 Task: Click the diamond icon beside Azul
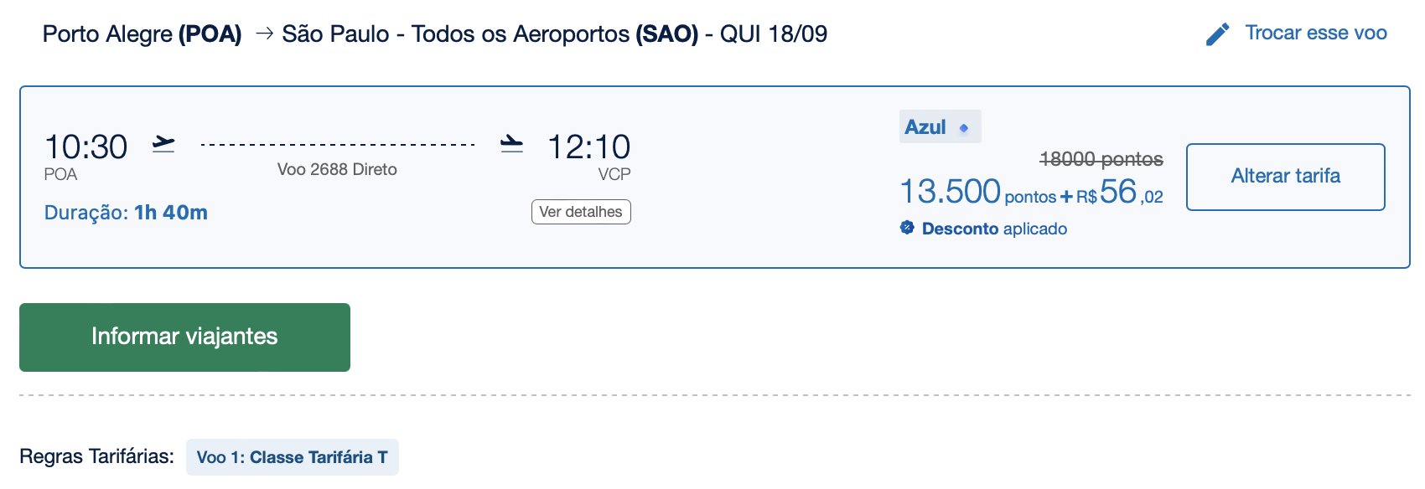[x=964, y=128]
